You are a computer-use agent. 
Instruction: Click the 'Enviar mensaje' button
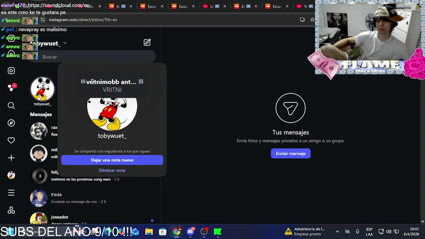tap(291, 153)
